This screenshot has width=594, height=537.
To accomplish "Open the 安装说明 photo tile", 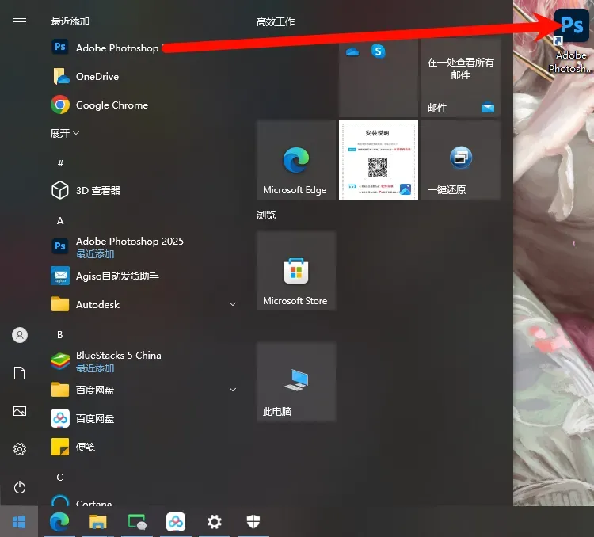I will pos(379,160).
